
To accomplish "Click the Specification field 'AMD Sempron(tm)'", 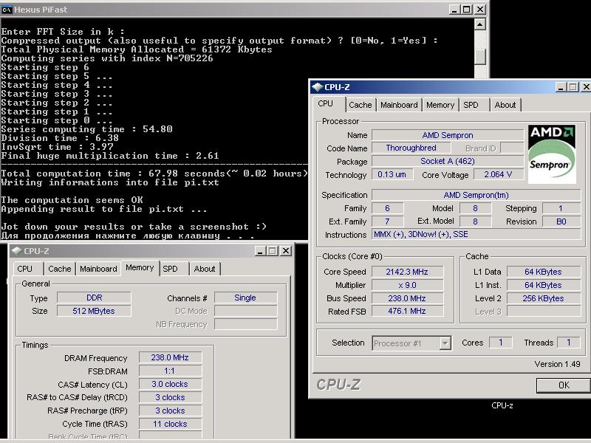I will (476, 195).
